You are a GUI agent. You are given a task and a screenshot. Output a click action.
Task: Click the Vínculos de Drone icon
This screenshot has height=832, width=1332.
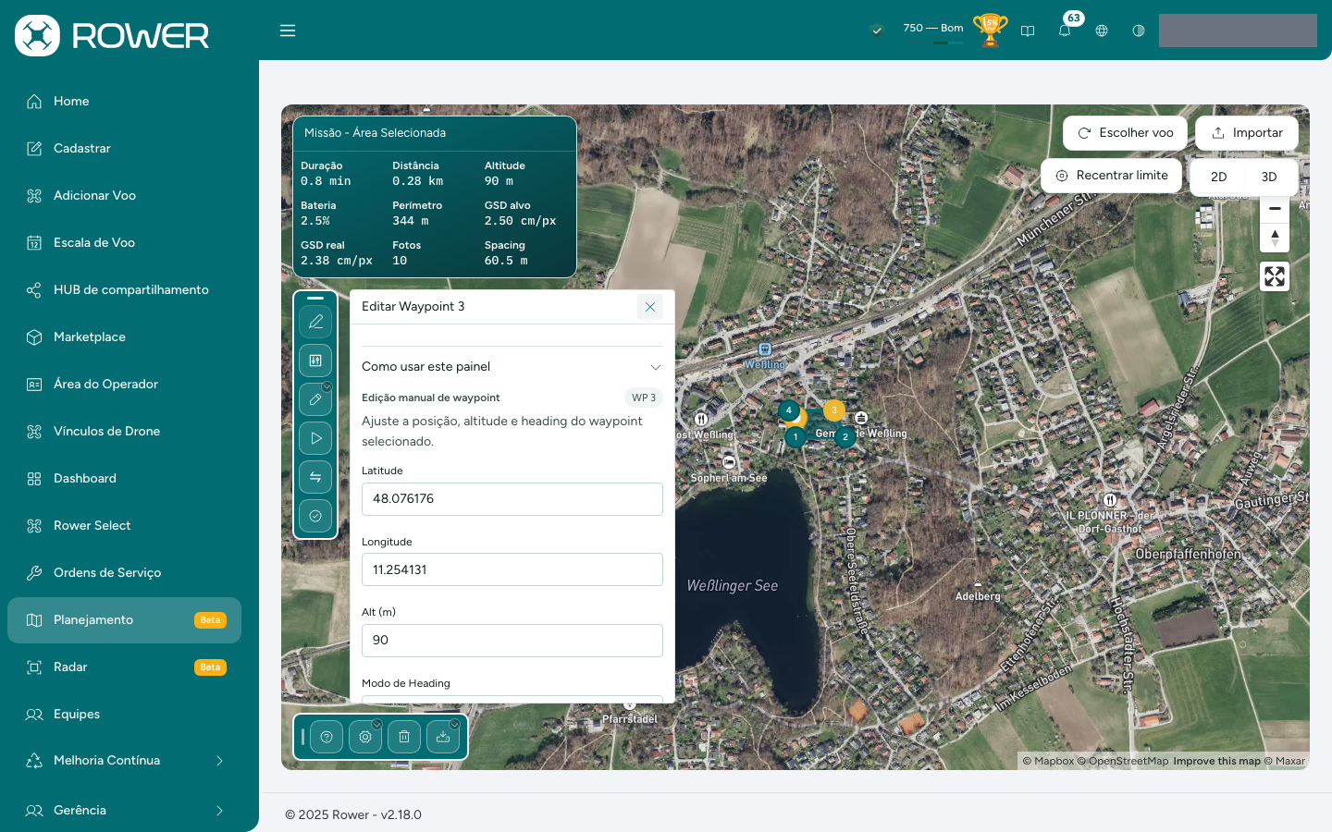pos(34,432)
